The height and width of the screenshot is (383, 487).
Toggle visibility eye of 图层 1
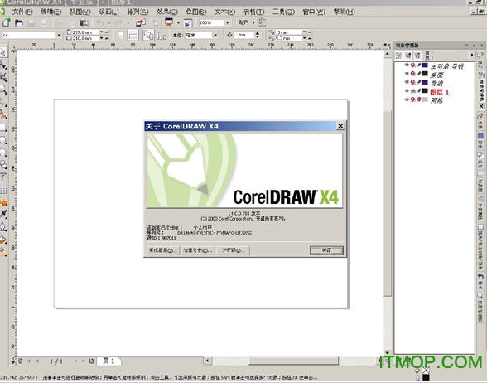[407, 91]
